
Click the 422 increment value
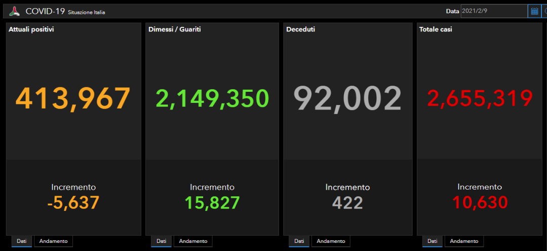pos(347,202)
